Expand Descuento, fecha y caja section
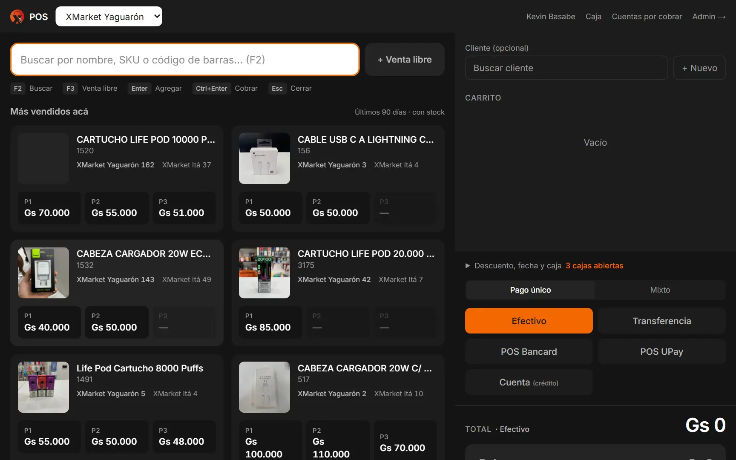This screenshot has width=736, height=460. tap(513, 266)
